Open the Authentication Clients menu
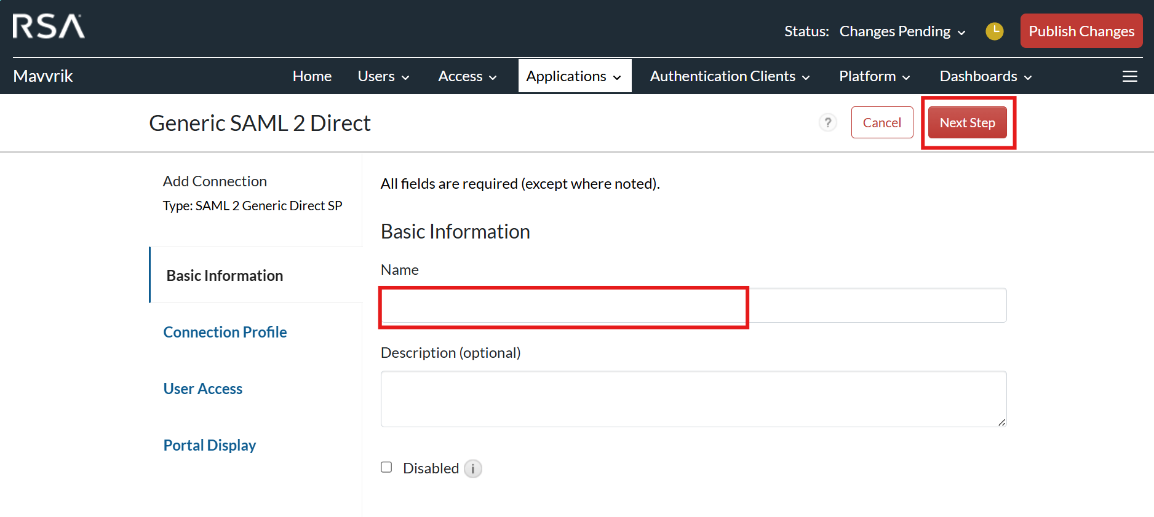Screen dimensions: 1154x517 (730, 76)
